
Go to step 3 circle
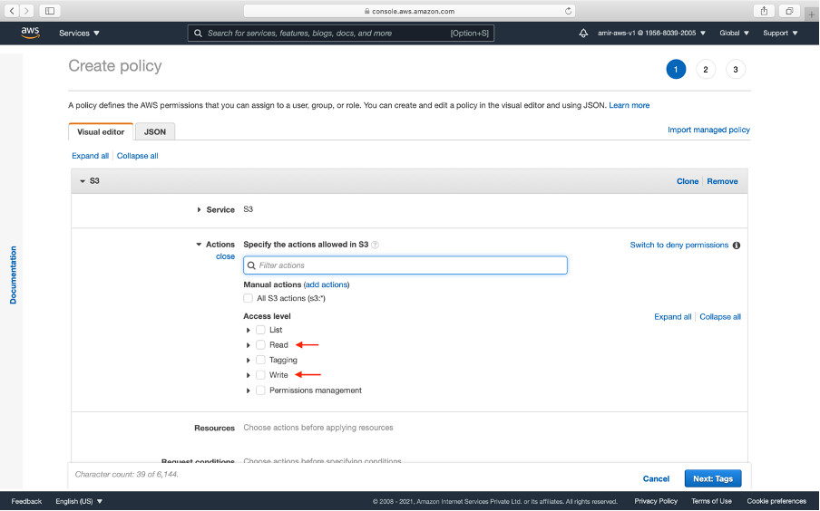coord(736,70)
